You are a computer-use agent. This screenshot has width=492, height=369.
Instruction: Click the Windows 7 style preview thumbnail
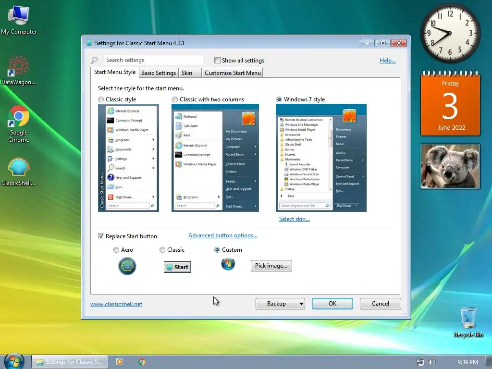point(321,158)
